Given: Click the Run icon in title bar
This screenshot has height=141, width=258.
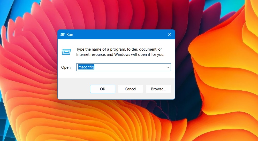Looking at the screenshot, I should (63, 35).
